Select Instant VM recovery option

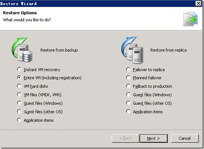click(19, 70)
